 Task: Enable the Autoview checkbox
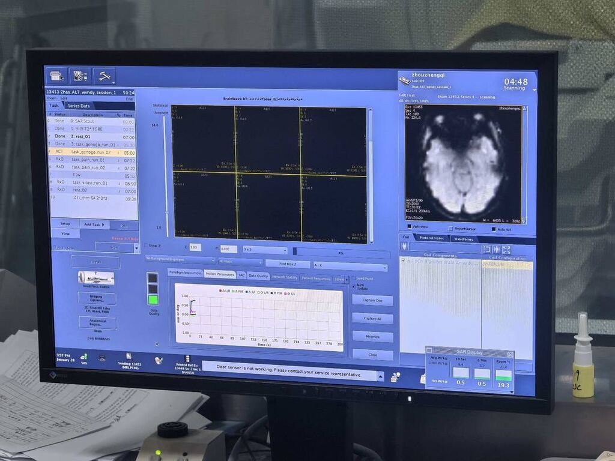[410, 227]
